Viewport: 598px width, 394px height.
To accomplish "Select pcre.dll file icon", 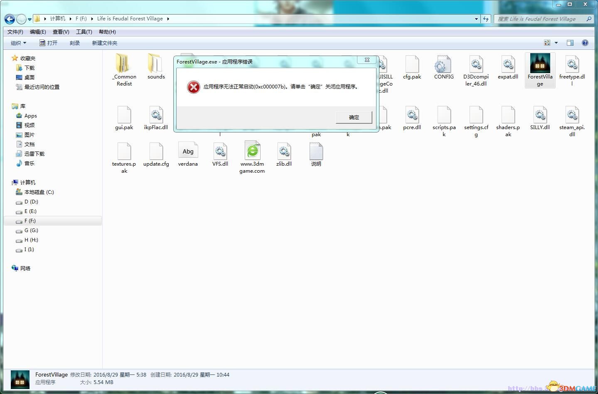I will coord(412,115).
